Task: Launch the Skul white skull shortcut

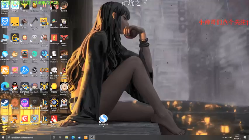Action: click(54, 72)
